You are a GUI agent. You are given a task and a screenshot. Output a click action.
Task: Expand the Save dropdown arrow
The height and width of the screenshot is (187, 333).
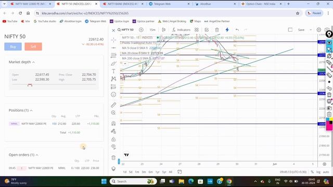(311, 30)
